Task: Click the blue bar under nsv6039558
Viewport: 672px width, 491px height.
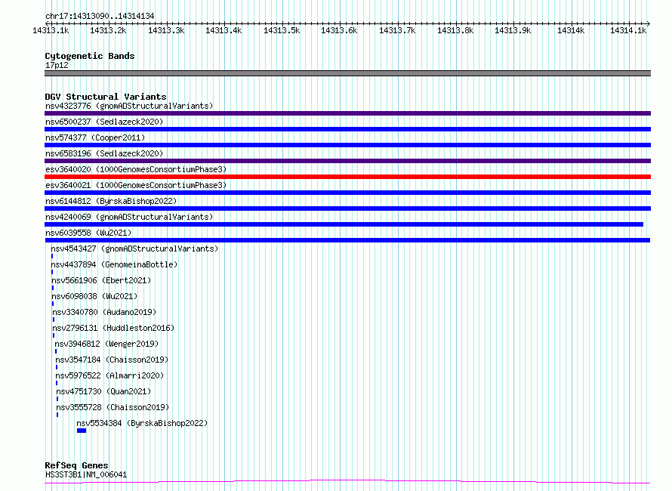Action: (x=347, y=240)
